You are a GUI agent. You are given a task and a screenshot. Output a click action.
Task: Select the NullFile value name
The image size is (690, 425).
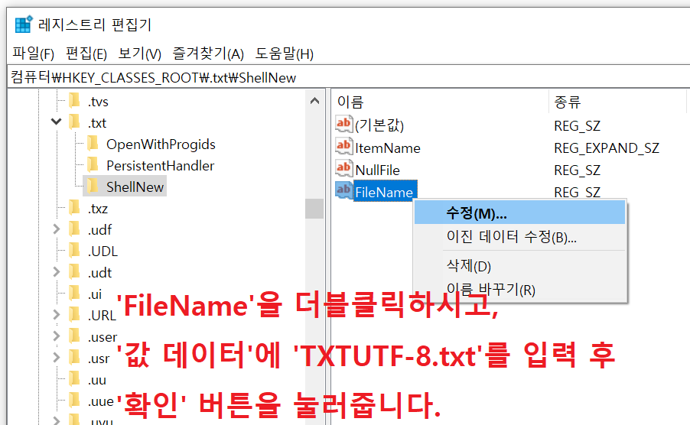coord(378,170)
